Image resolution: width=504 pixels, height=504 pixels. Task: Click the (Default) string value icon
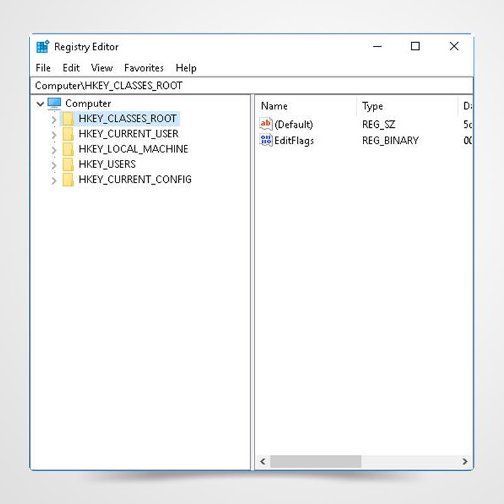coord(266,123)
